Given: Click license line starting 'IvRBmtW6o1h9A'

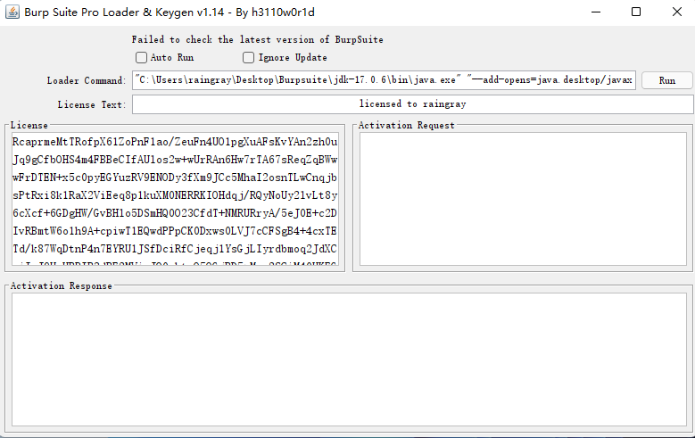Looking at the screenshot, I should [x=175, y=231].
